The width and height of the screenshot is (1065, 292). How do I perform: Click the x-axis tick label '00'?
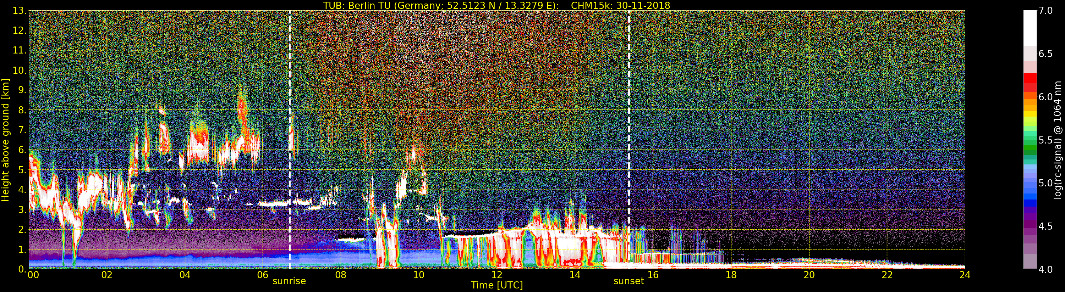coord(33,275)
